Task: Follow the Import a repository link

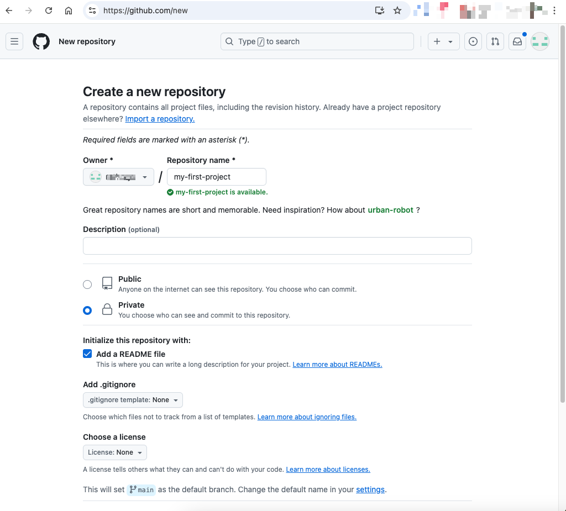Action: pyautogui.click(x=160, y=119)
